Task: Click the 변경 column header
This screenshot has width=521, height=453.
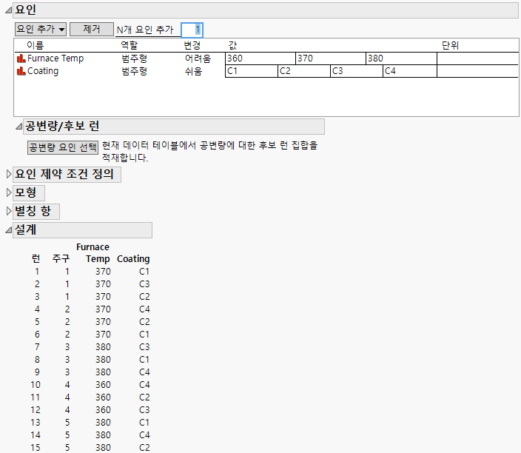Action: (x=192, y=46)
